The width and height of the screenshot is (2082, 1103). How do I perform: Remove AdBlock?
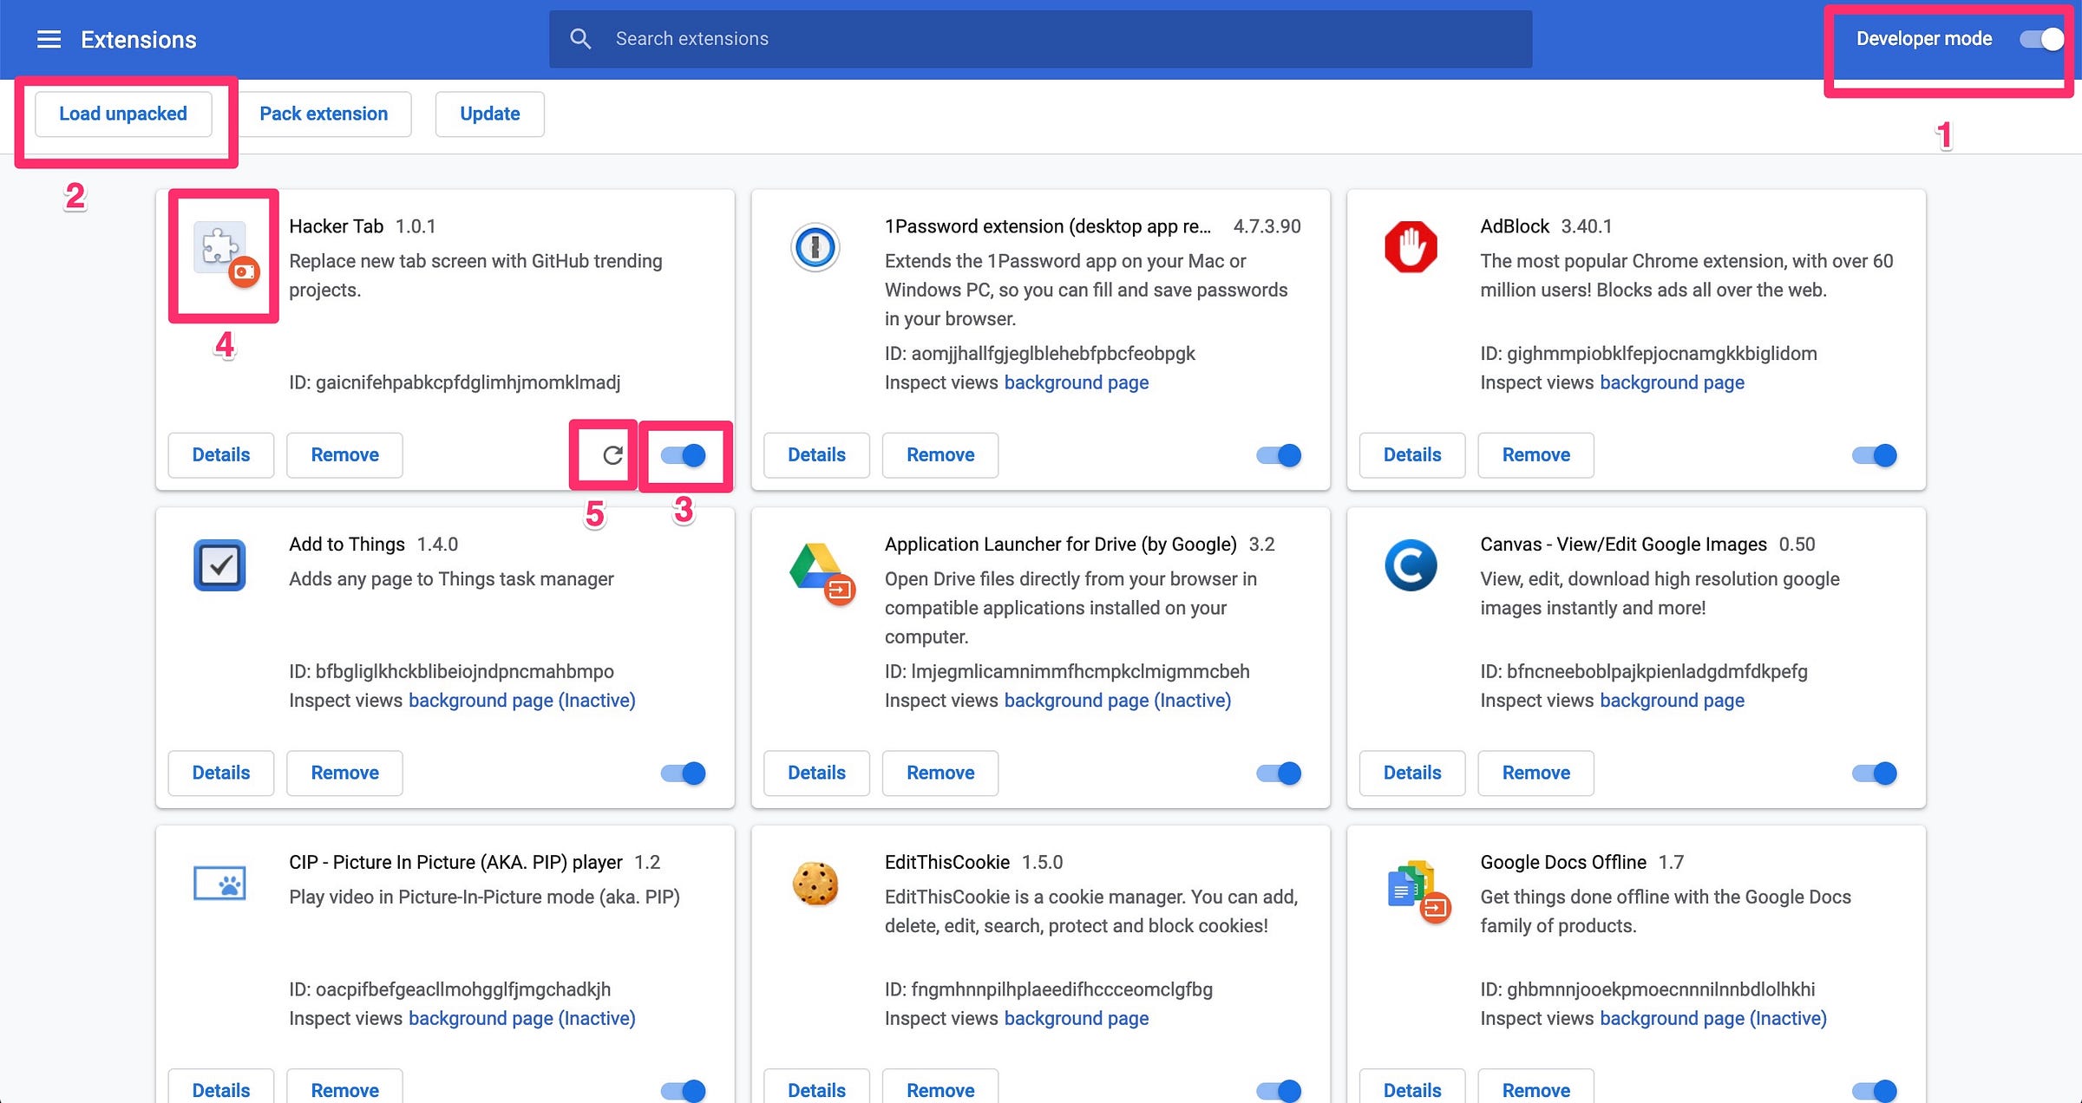click(x=1536, y=455)
